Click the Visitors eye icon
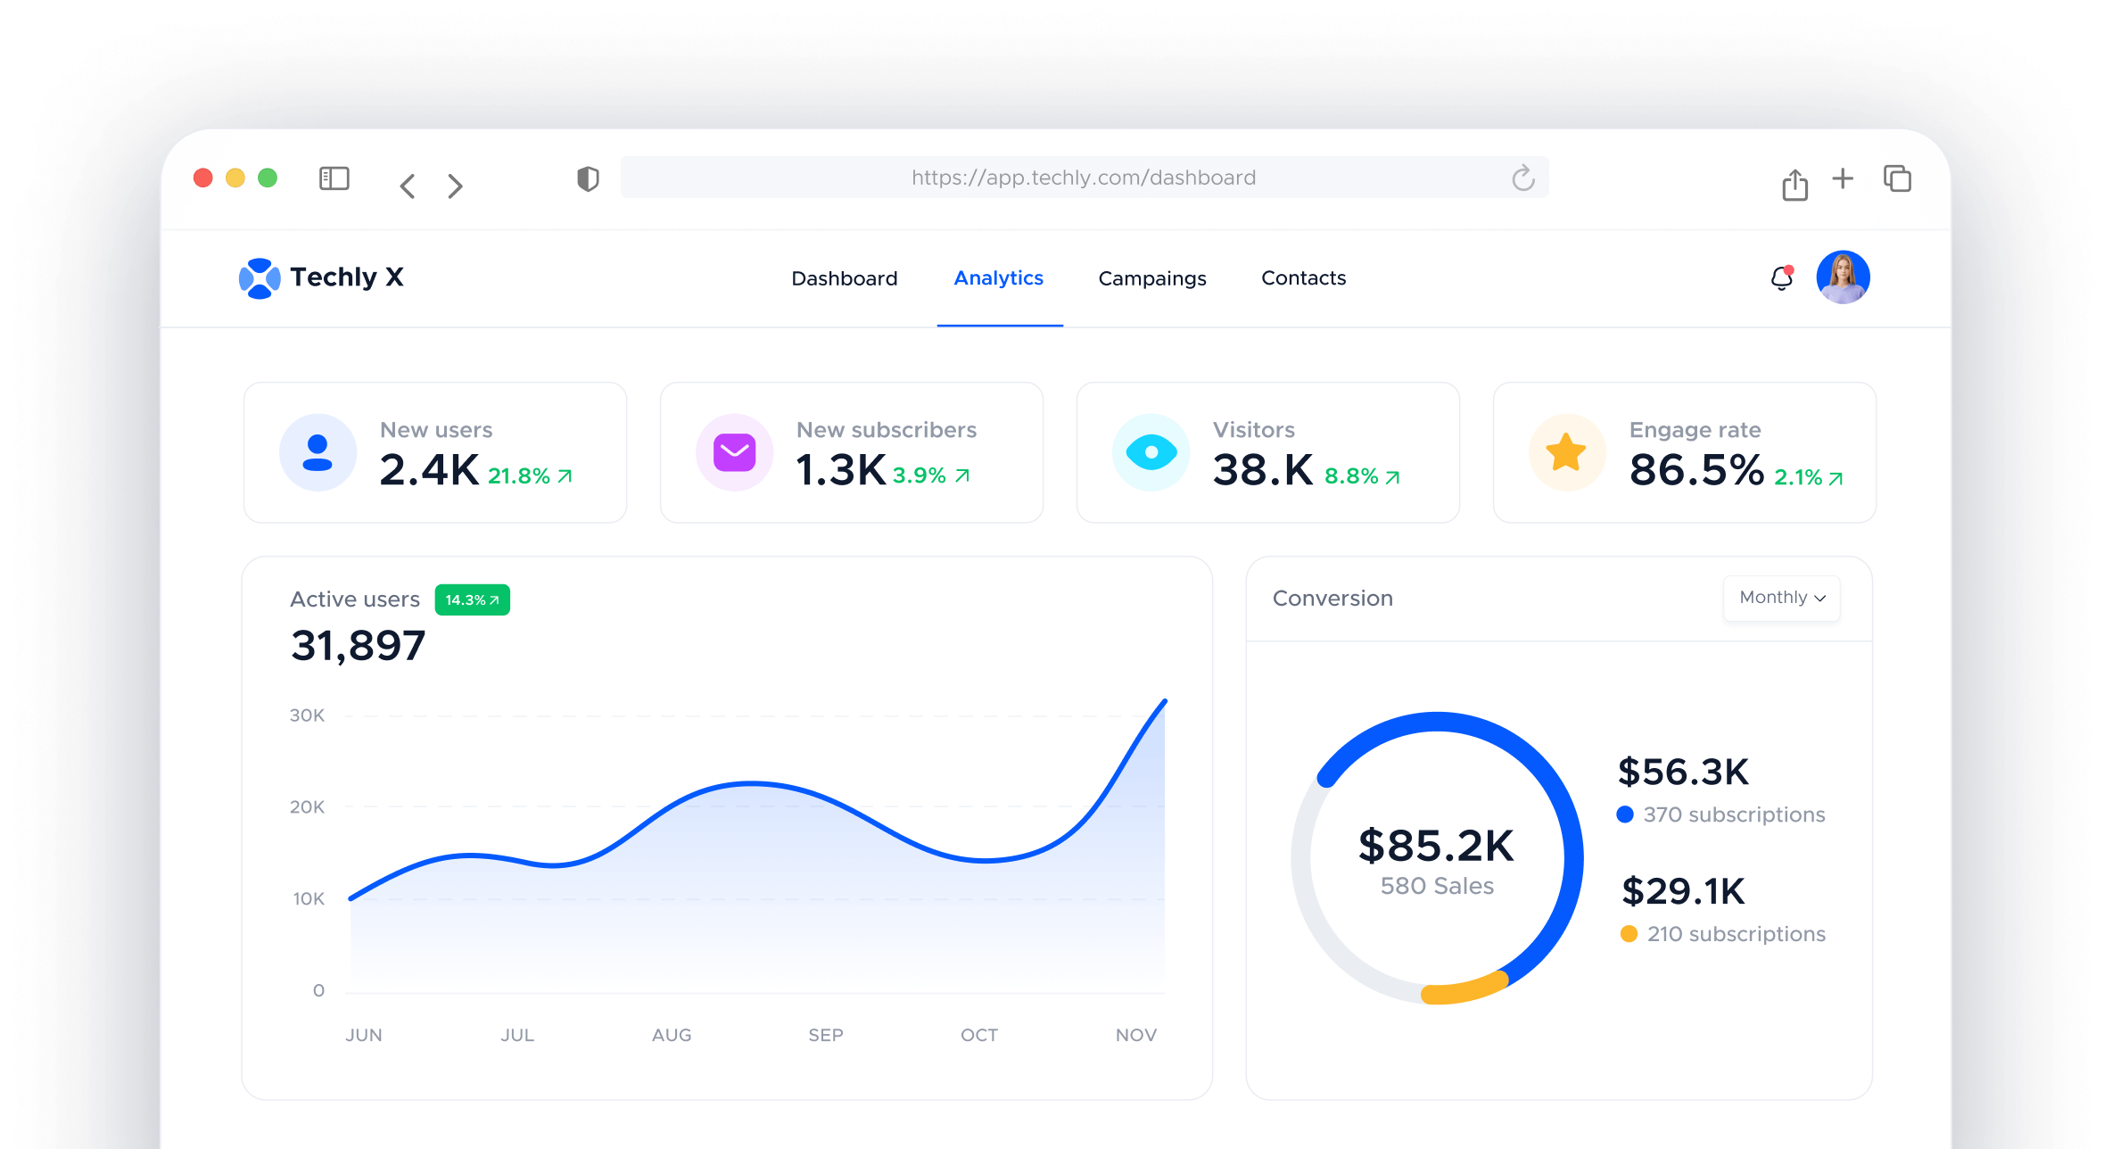 1151,452
